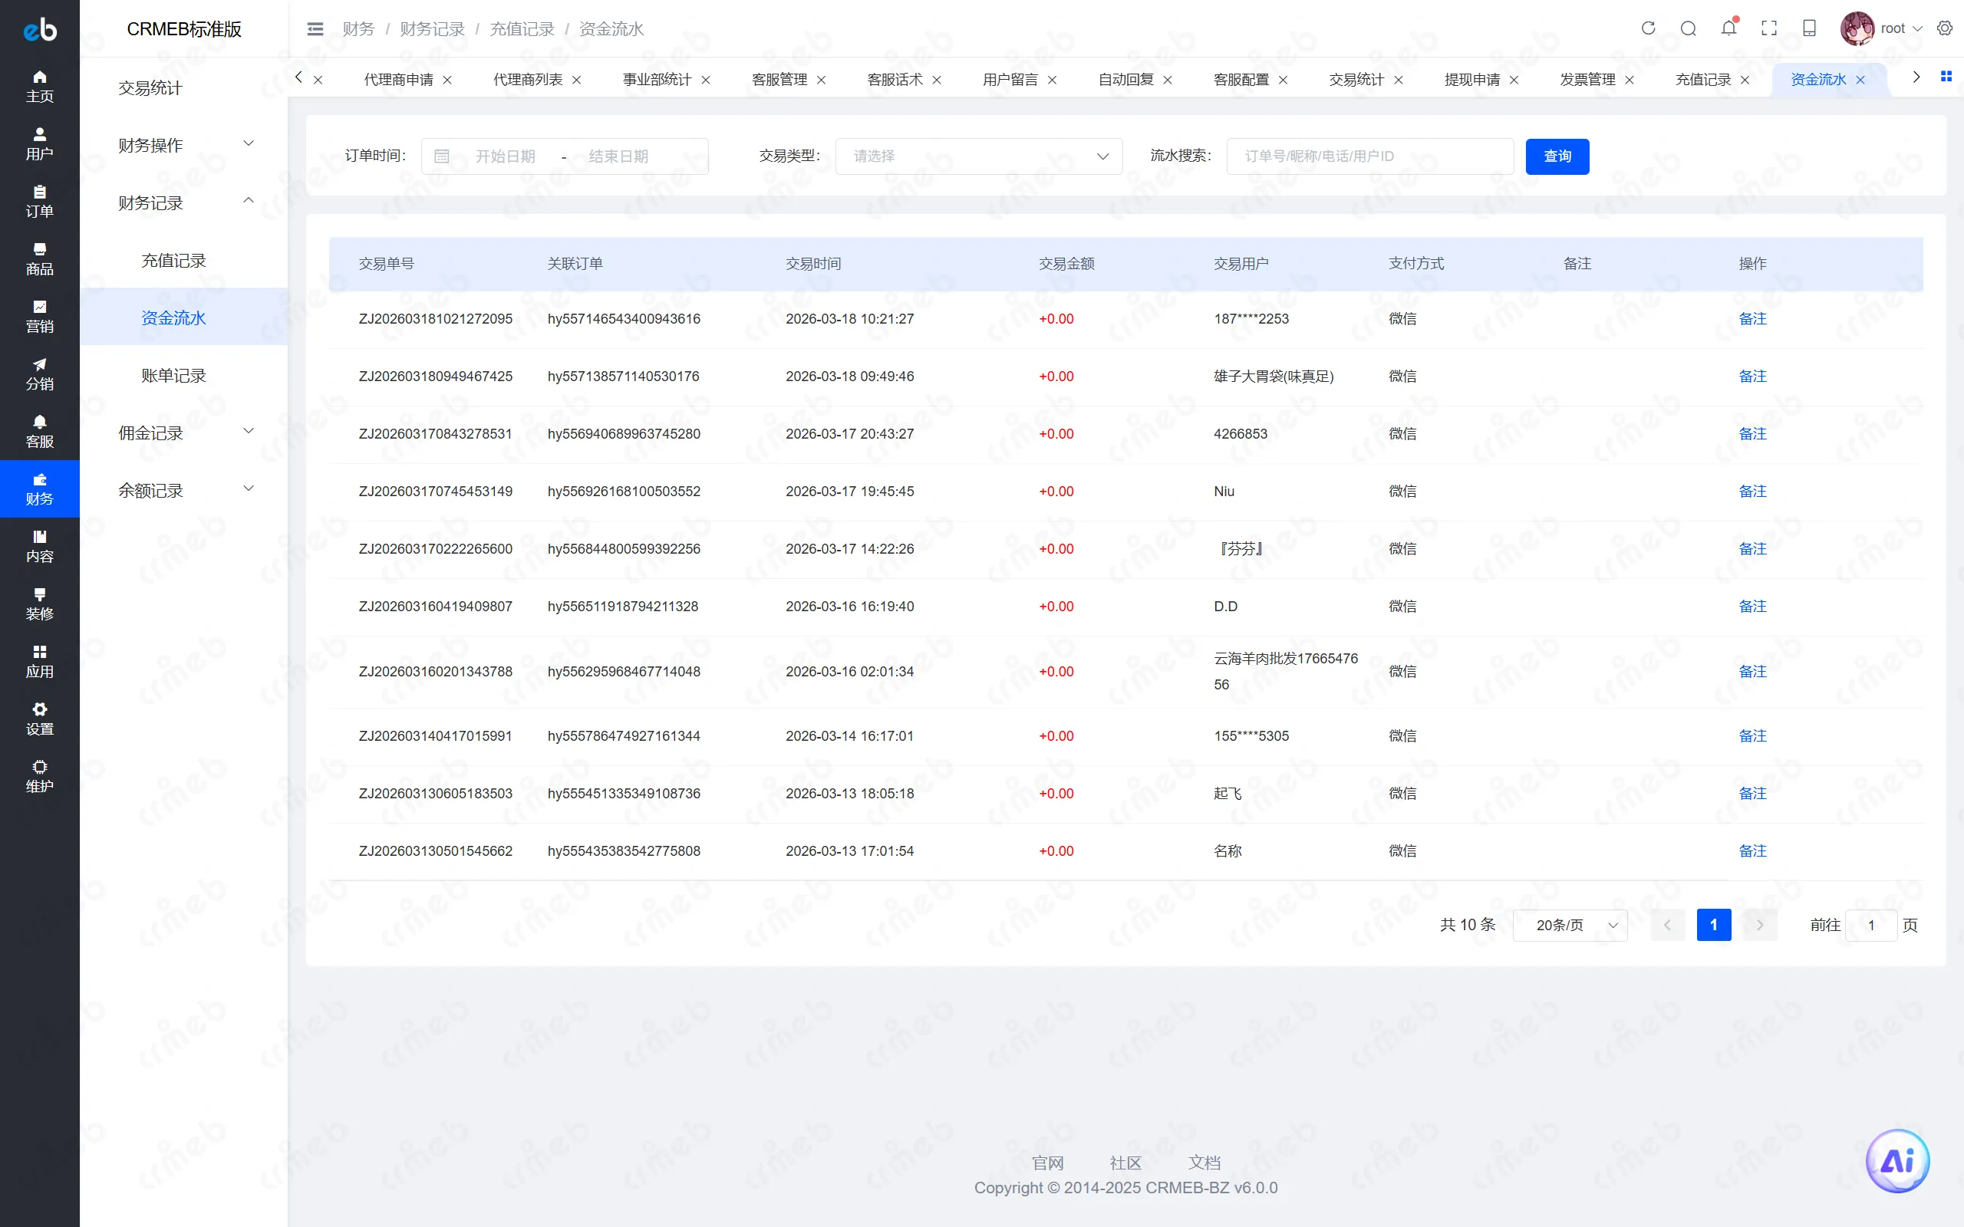The height and width of the screenshot is (1227, 1964).
Task: Click the mobile device icon in the header
Action: [x=1809, y=28]
